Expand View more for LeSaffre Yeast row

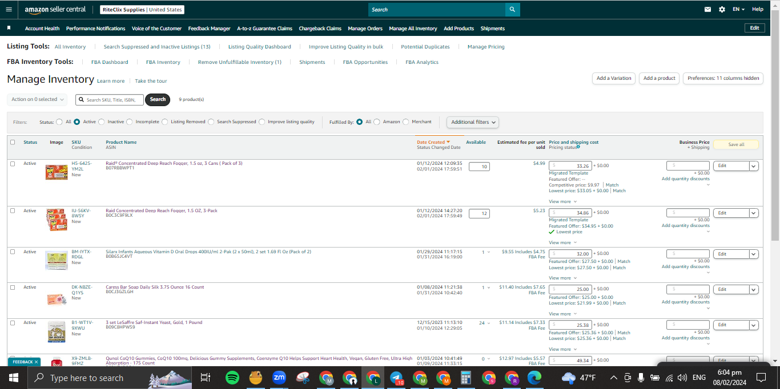tap(562, 349)
